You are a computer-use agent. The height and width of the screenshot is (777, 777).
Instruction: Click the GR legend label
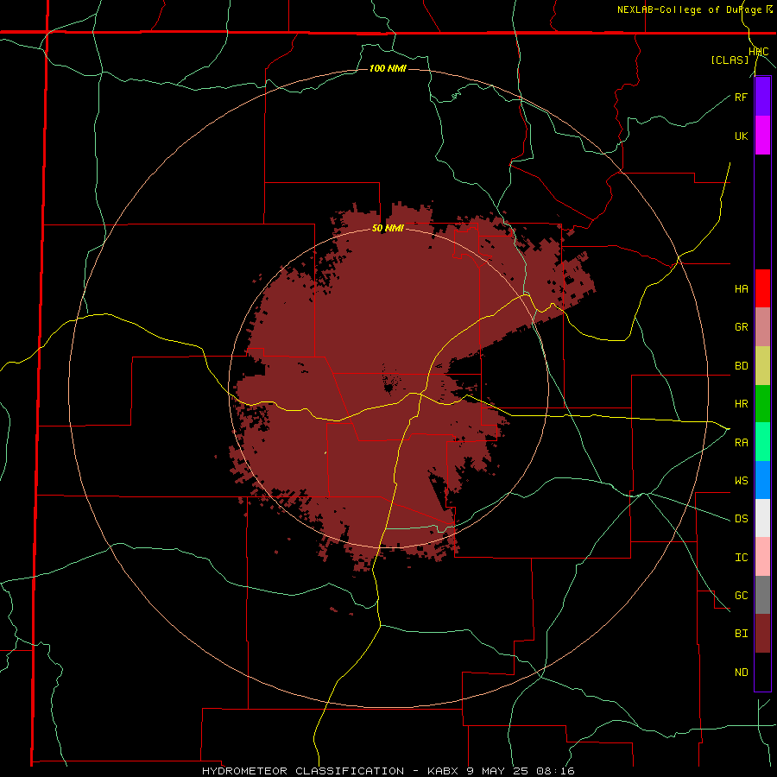tap(741, 327)
